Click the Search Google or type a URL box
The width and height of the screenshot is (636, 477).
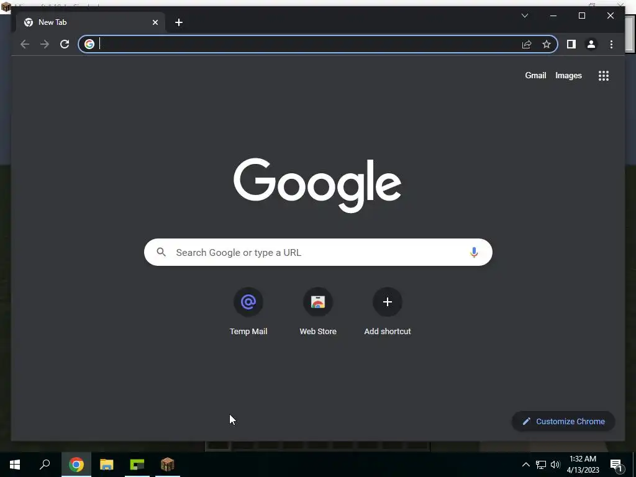click(x=318, y=252)
